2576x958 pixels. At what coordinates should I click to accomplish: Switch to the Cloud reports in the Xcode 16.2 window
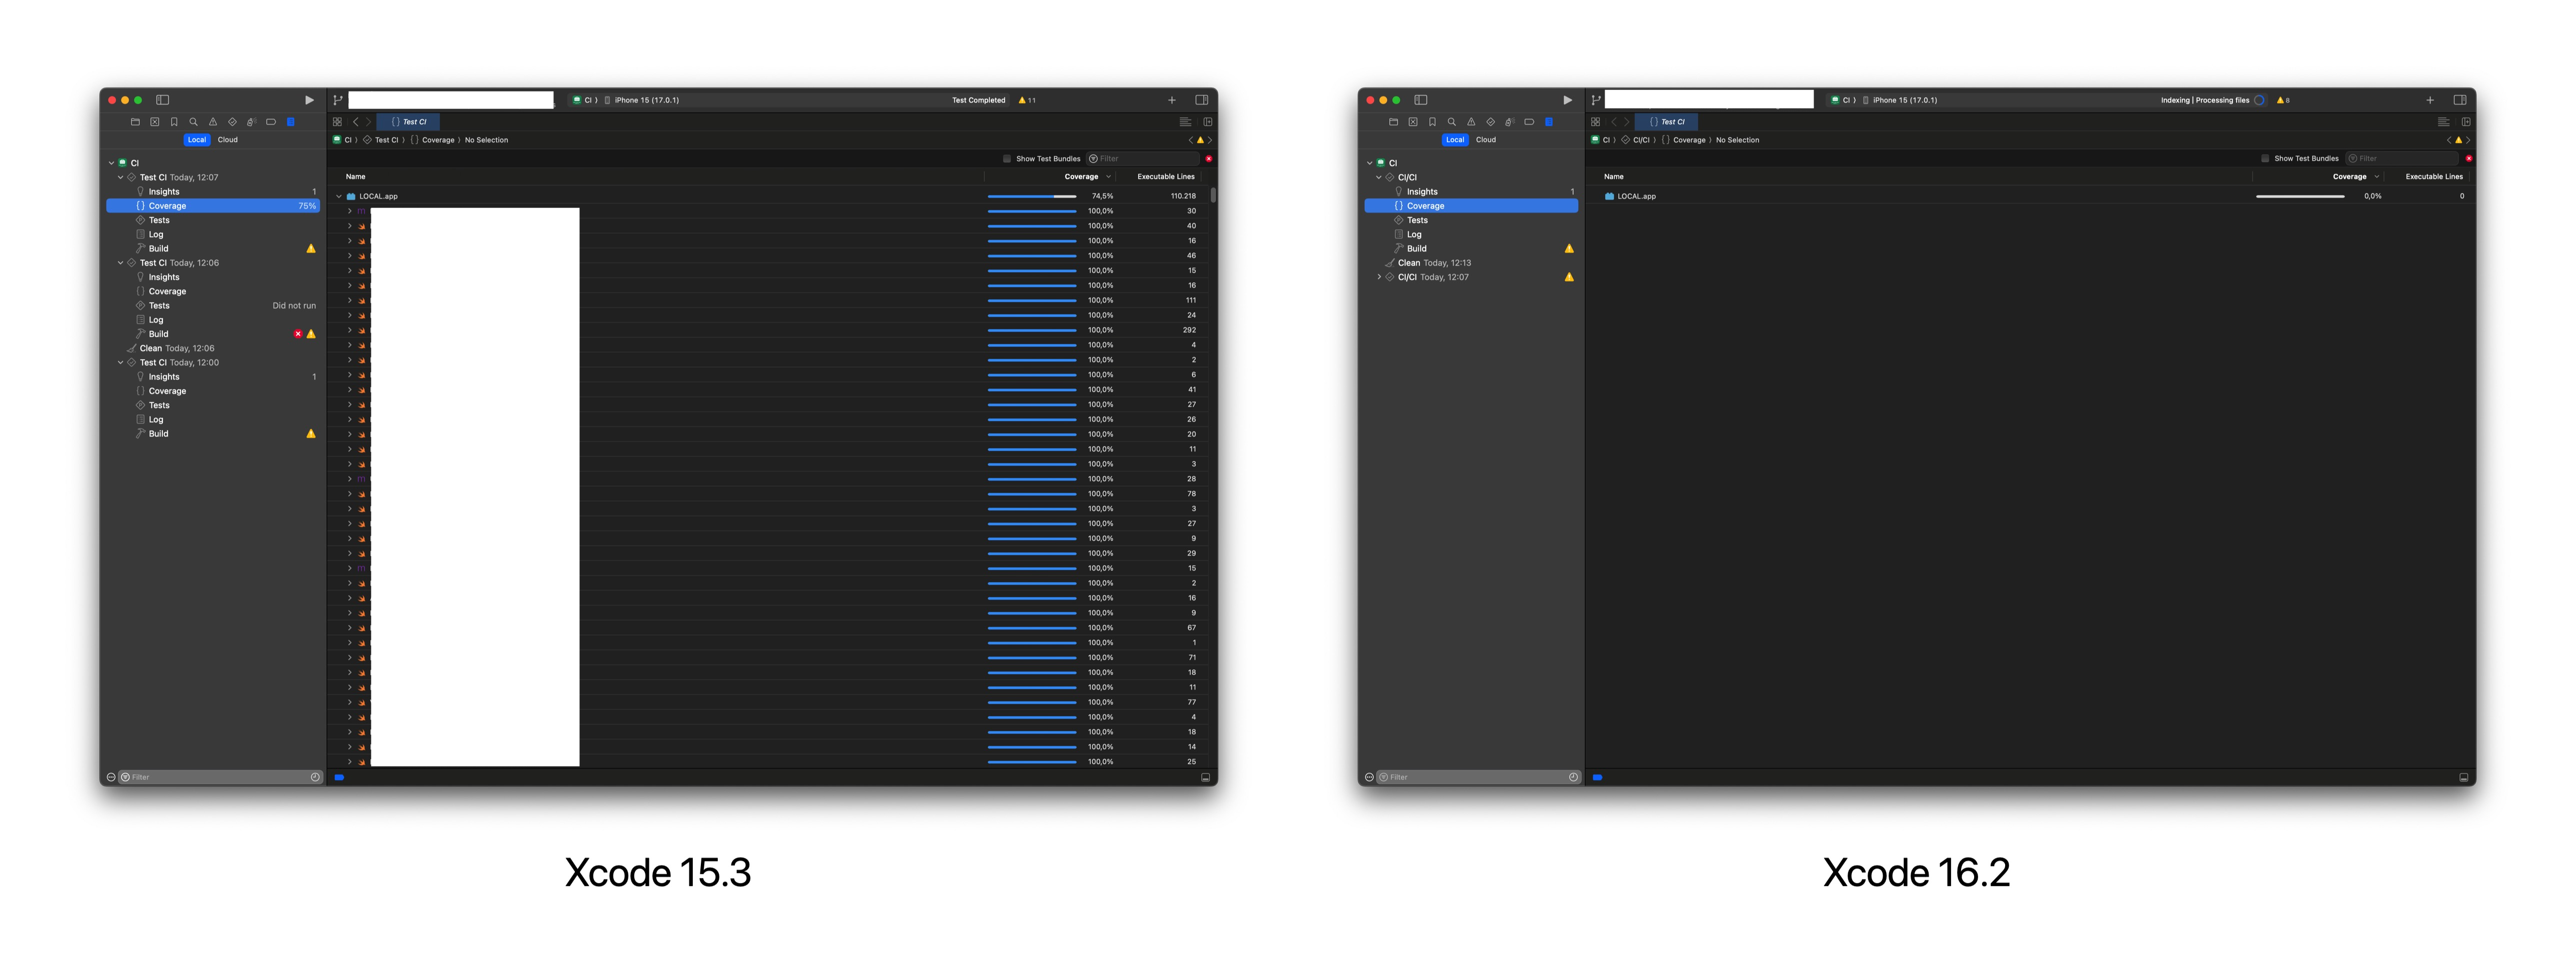1486,140
